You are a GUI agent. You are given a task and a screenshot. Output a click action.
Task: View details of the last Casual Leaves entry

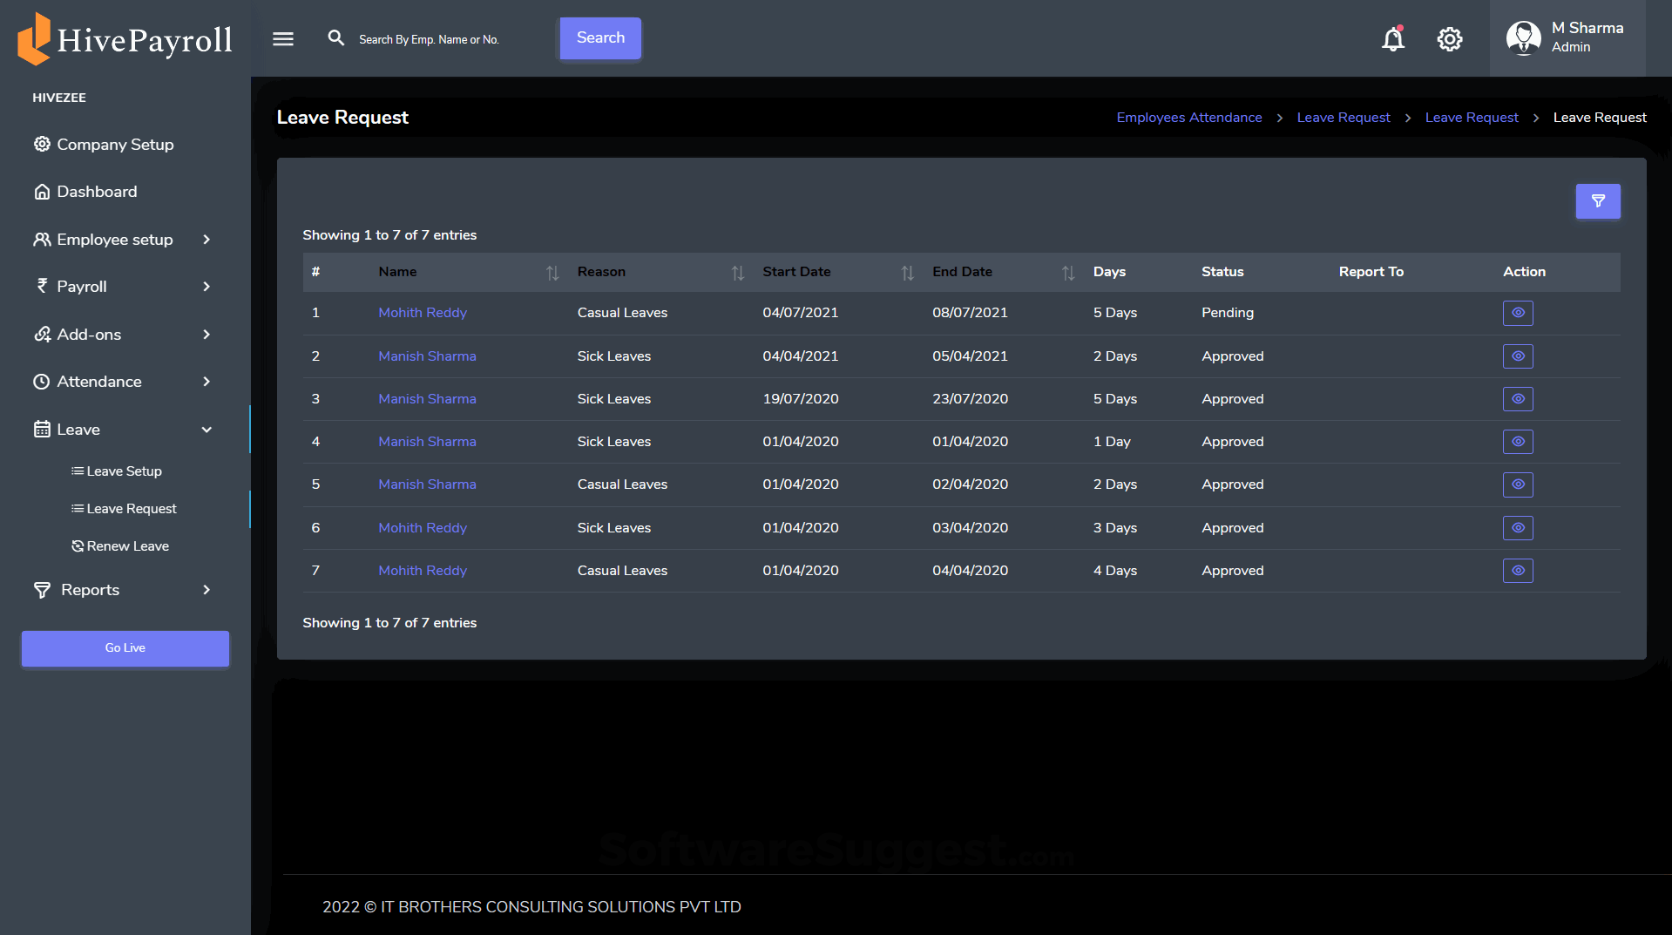[x=1518, y=571]
